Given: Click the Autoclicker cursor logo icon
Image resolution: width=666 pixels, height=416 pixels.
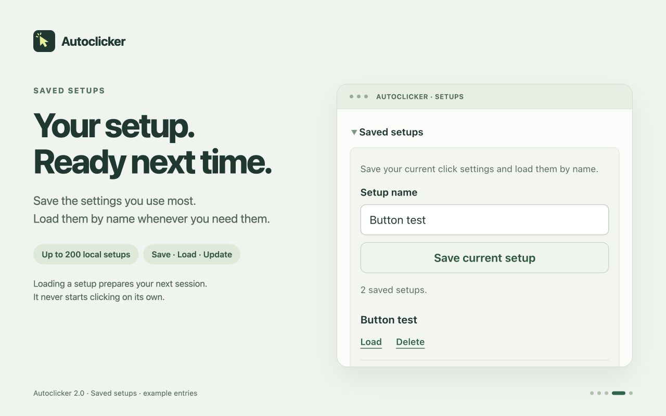Looking at the screenshot, I should [44, 41].
